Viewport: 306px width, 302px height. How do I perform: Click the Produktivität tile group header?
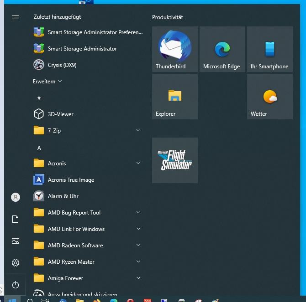168,17
